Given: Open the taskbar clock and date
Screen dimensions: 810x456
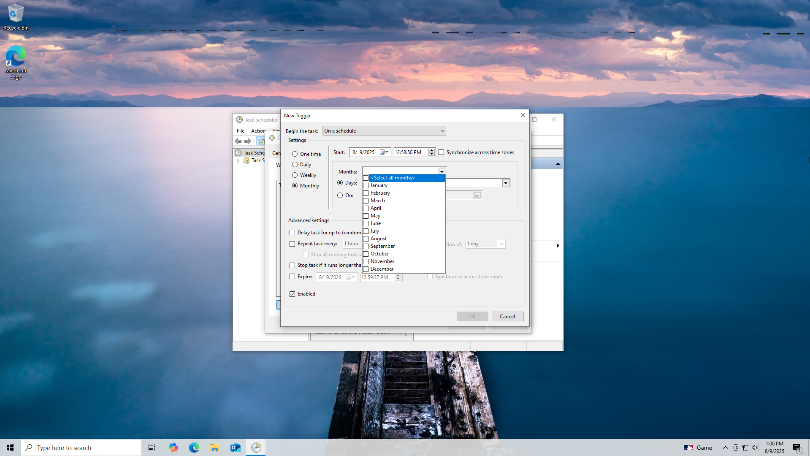Looking at the screenshot, I should 774,448.
